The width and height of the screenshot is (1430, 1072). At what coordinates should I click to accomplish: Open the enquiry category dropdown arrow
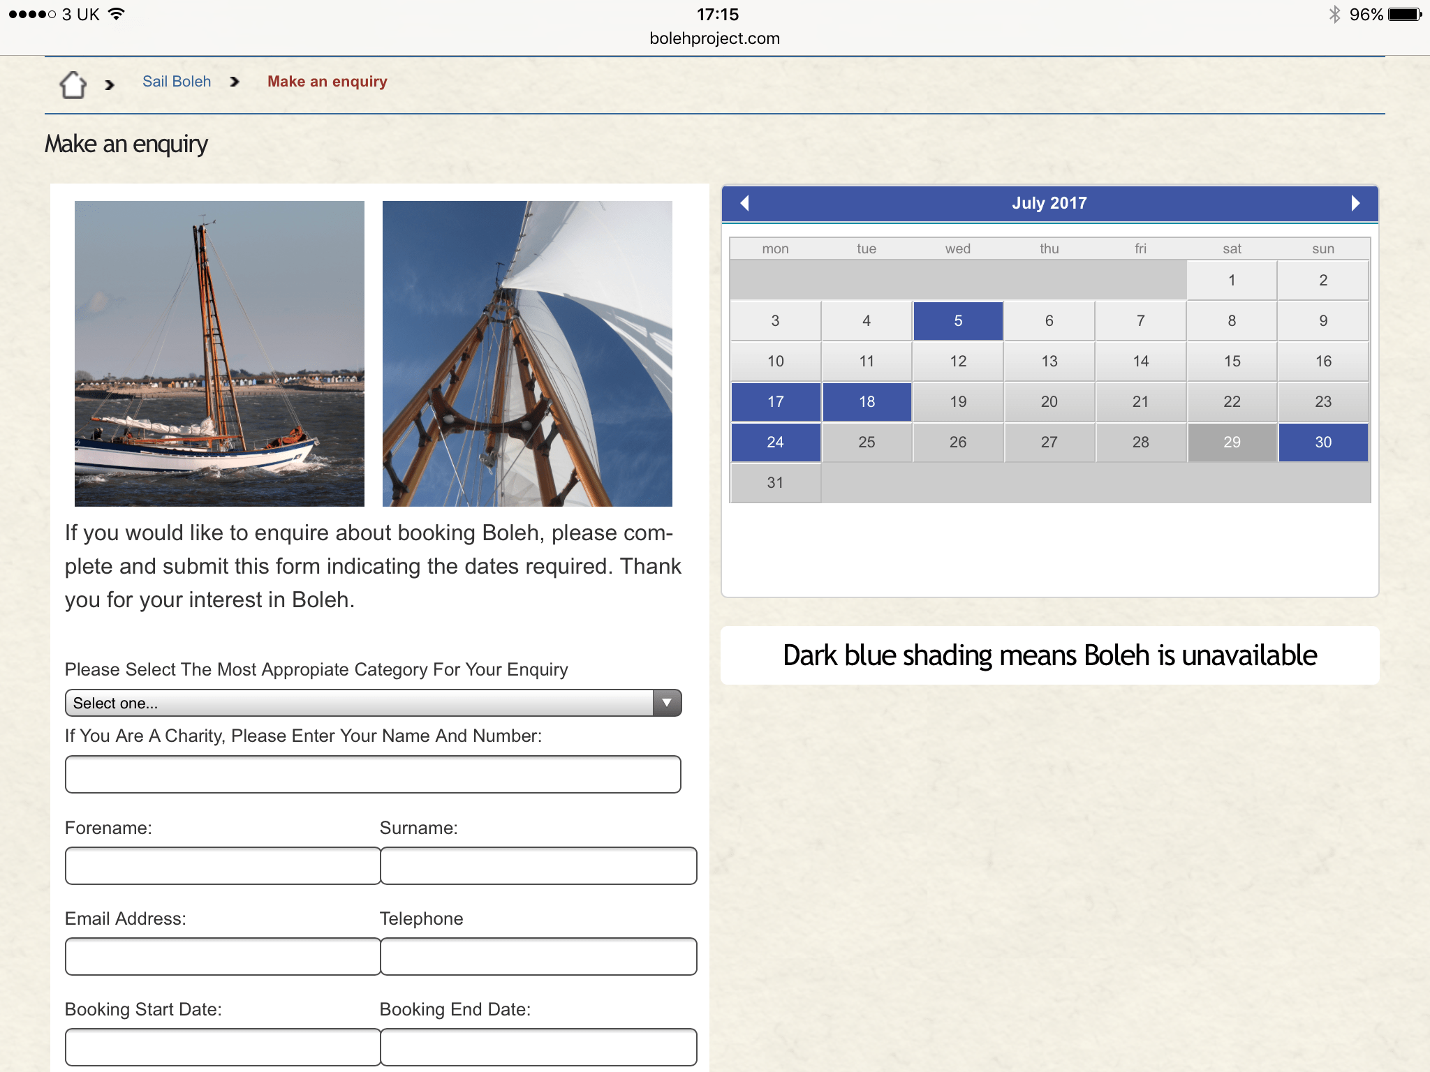point(667,703)
